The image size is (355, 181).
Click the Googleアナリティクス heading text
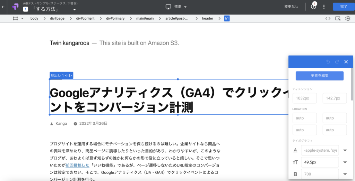(x=169, y=100)
